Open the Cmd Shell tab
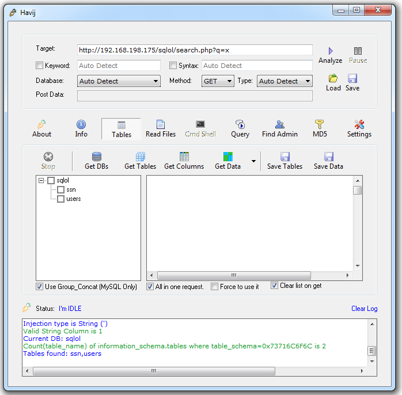 (x=200, y=129)
